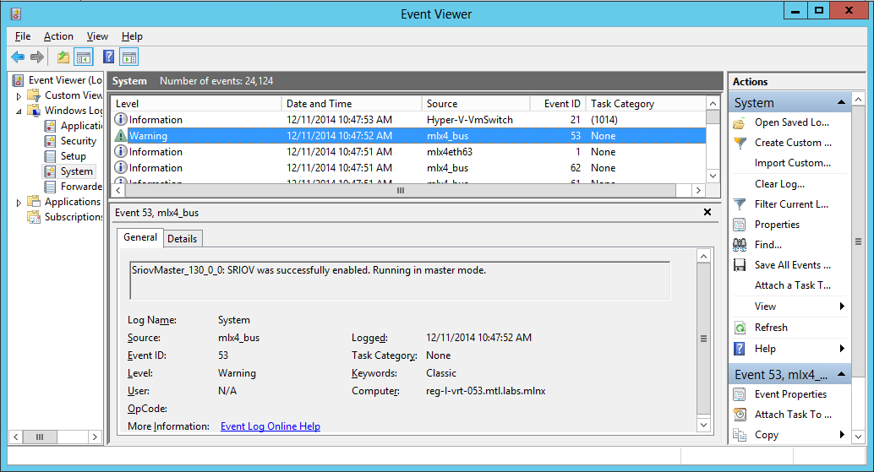Click the Create Custom View funnel icon

pyautogui.click(x=740, y=143)
